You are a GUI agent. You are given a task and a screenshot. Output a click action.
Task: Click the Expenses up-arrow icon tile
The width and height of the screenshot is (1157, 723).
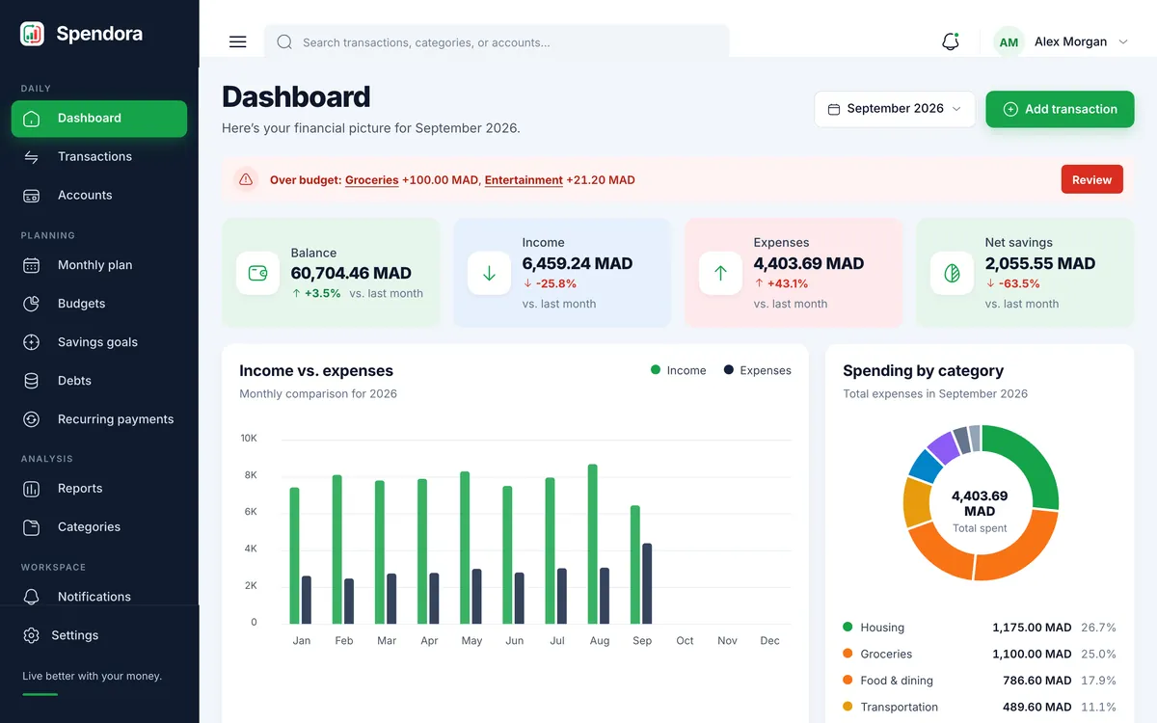click(x=720, y=273)
